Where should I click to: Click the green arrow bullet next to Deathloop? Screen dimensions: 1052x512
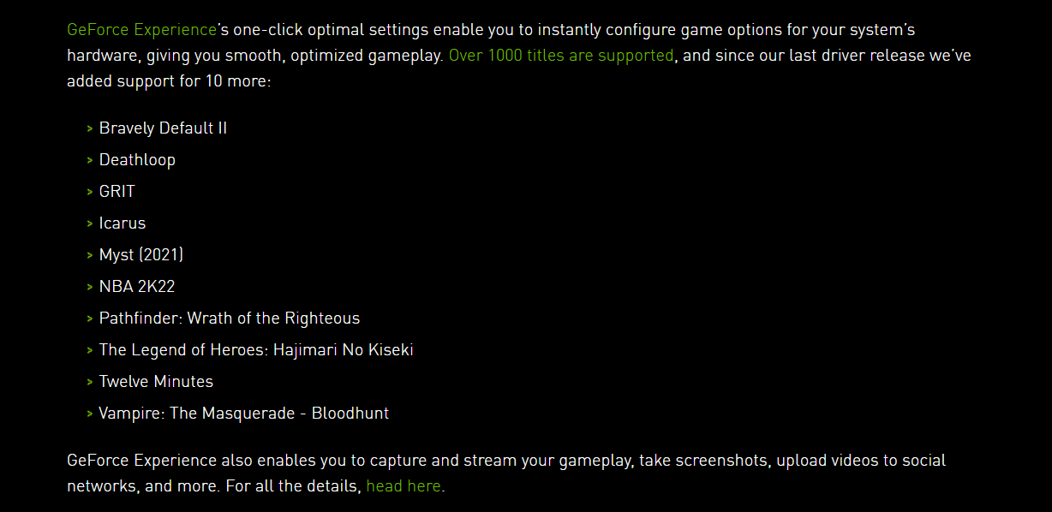point(90,160)
